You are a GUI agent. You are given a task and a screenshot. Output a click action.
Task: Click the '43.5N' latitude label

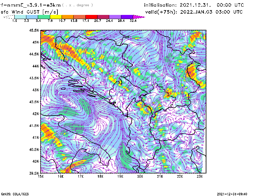[34, 78]
